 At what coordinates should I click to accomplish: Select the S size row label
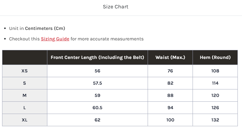coord(25,83)
